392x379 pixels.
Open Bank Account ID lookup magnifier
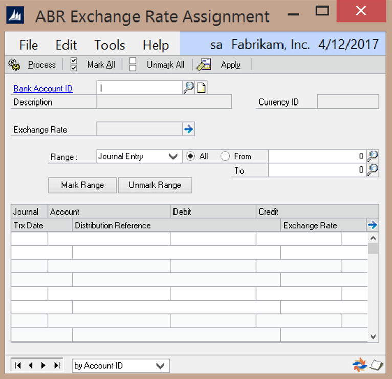click(189, 88)
